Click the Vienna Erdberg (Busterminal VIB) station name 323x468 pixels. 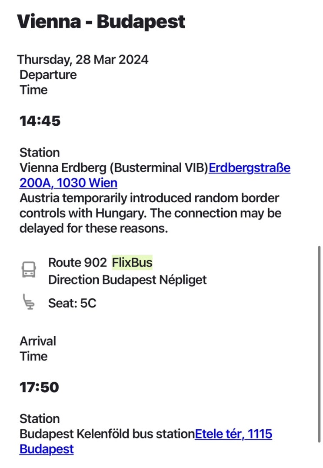pyautogui.click(x=114, y=168)
